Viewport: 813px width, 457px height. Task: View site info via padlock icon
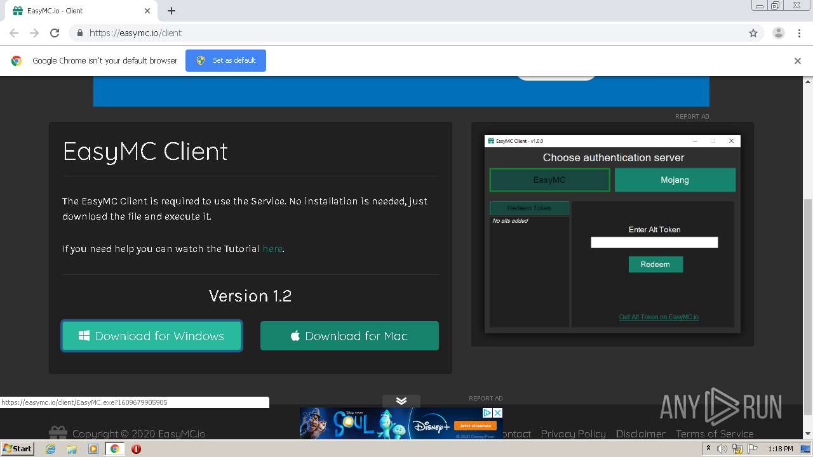pyautogui.click(x=79, y=33)
